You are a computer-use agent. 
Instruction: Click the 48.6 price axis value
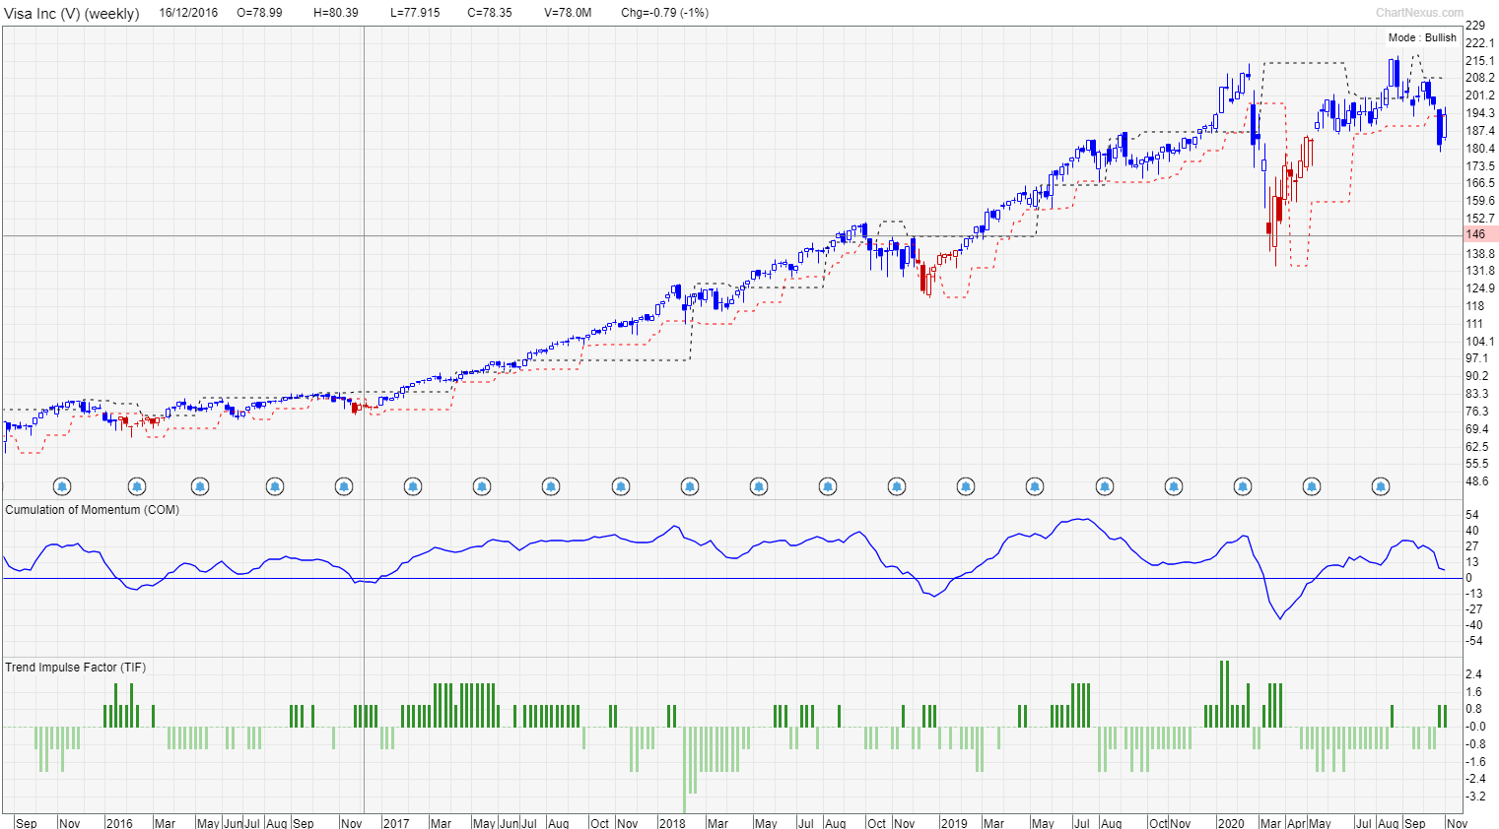(x=1477, y=481)
